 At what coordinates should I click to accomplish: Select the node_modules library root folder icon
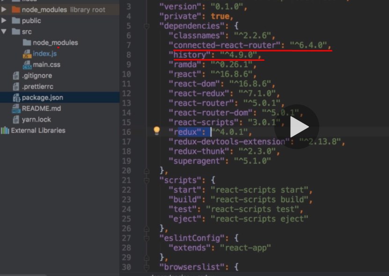[15, 9]
